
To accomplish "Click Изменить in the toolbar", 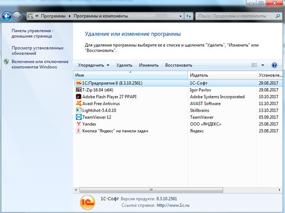I will (149, 65).
